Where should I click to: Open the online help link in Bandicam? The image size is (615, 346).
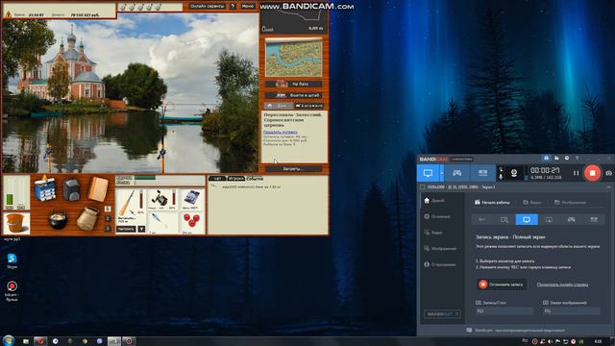tap(562, 284)
